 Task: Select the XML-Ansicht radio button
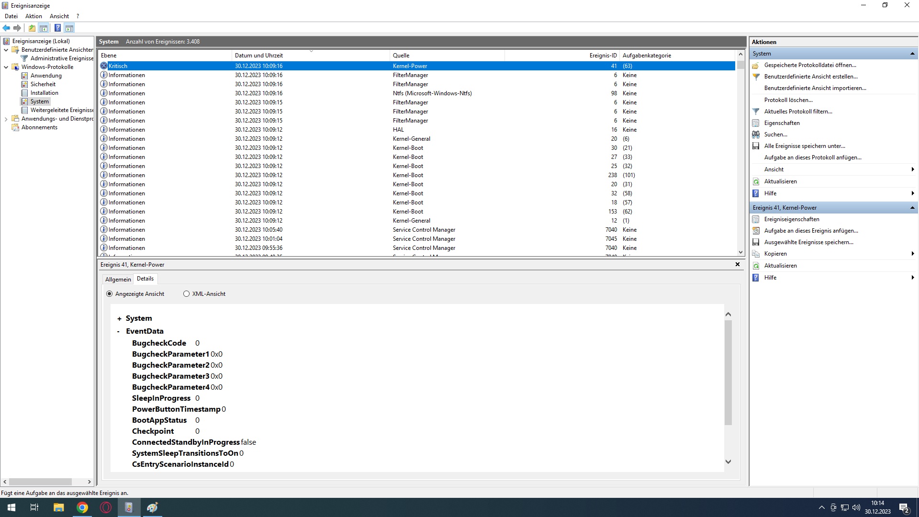click(186, 294)
